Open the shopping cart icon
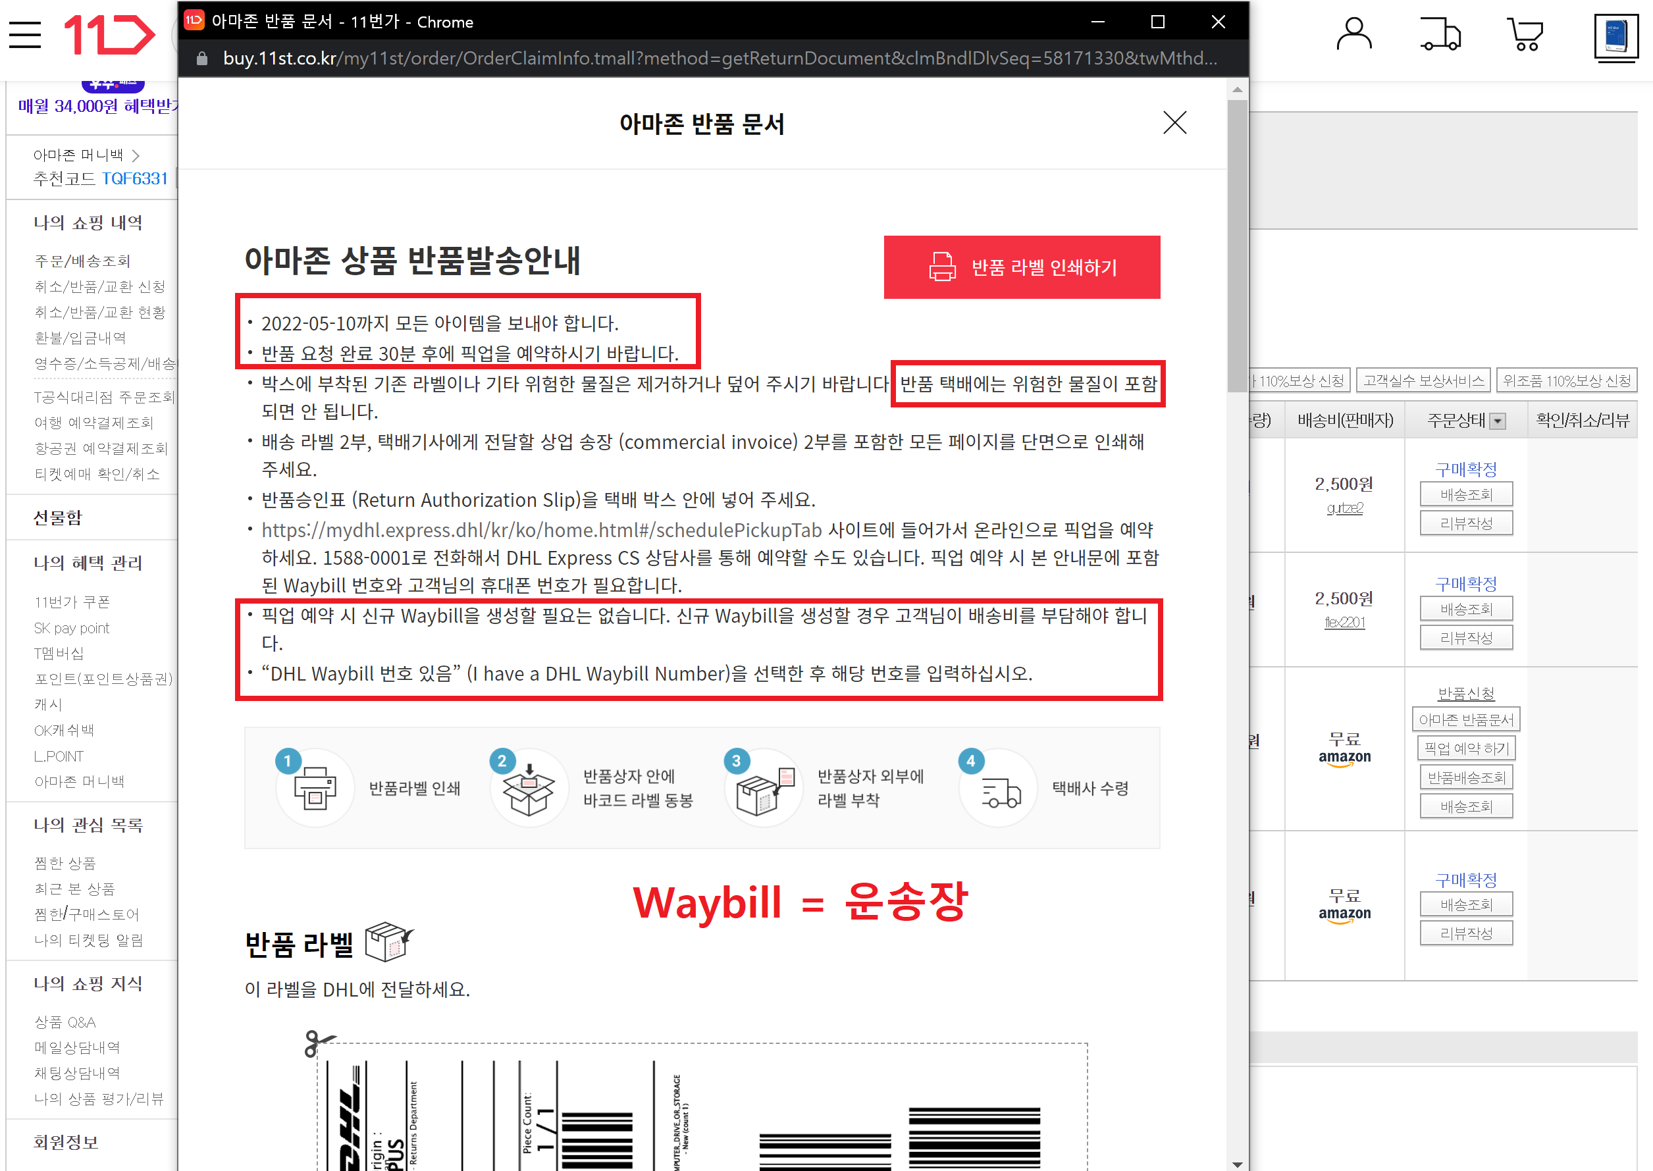 pyautogui.click(x=1525, y=35)
